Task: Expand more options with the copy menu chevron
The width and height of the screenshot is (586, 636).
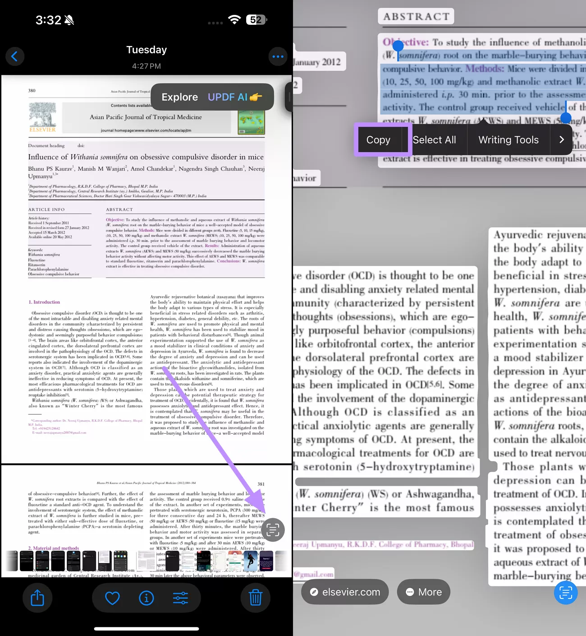Action: point(562,139)
